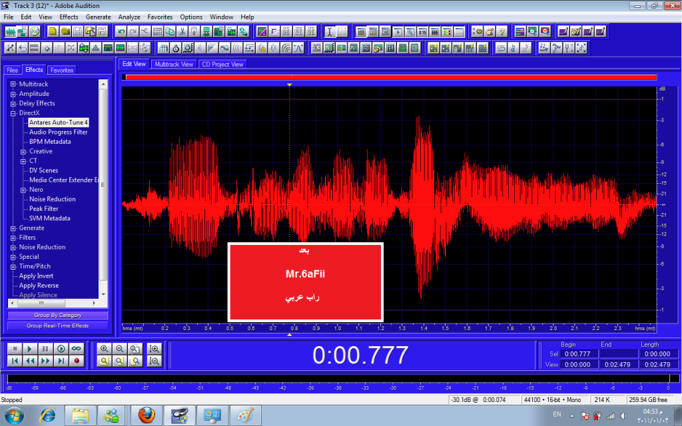This screenshot has width=682, height=426.
Task: Expand the Amplitude effects category
Action: 13,94
